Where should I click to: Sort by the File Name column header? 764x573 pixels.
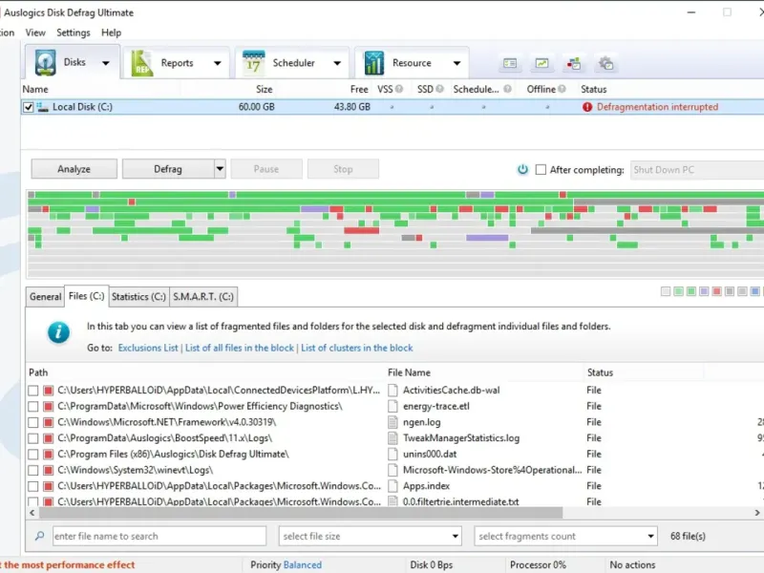[x=409, y=372]
